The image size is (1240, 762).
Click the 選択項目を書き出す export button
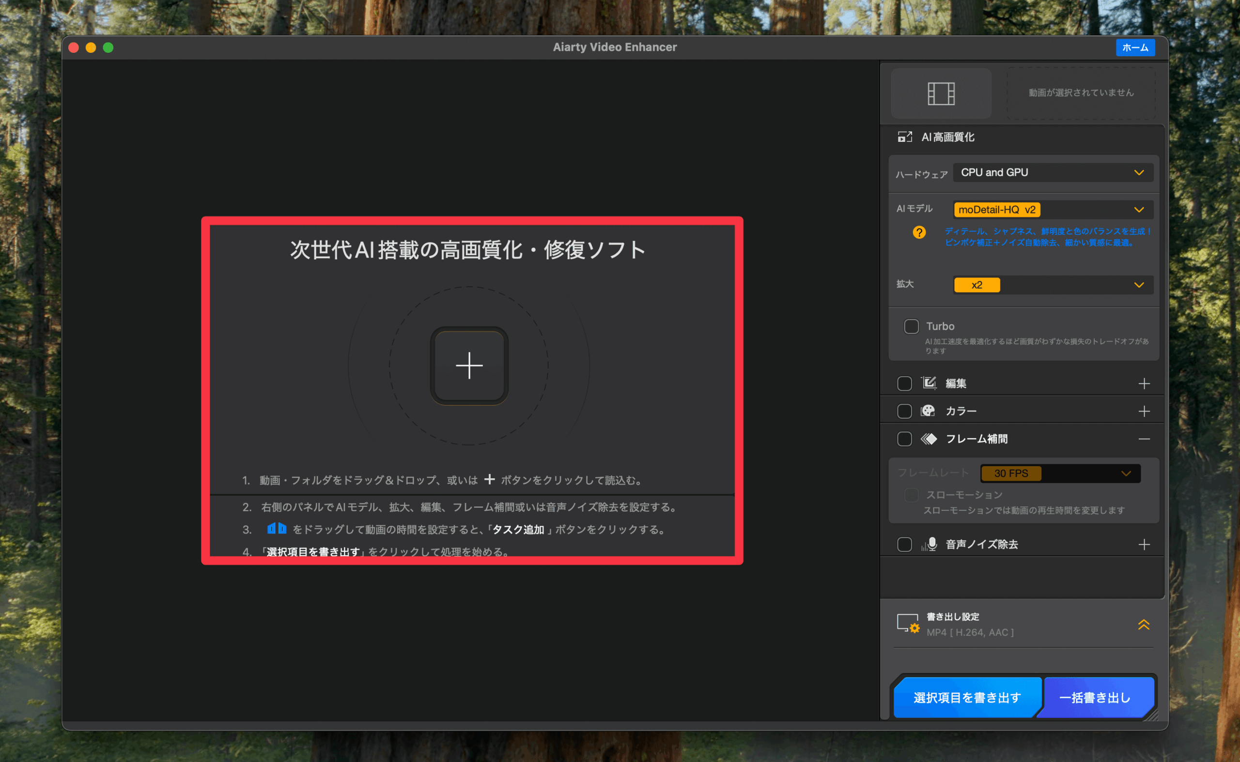click(x=967, y=698)
